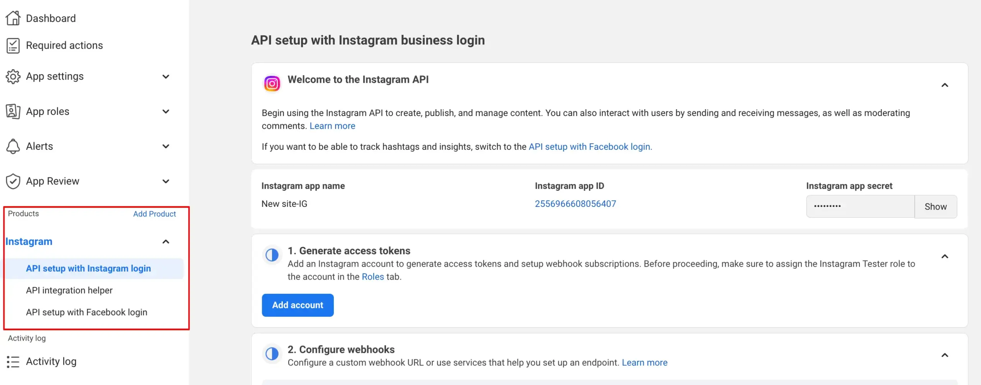
Task: Click the '1. Generate access tokens' heading
Action: 349,251
